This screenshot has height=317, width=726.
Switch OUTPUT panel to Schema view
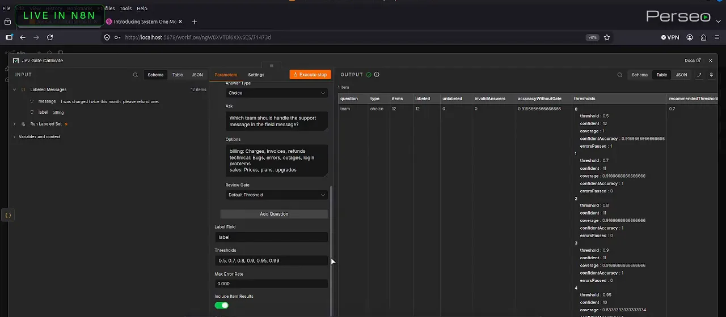pyautogui.click(x=640, y=75)
